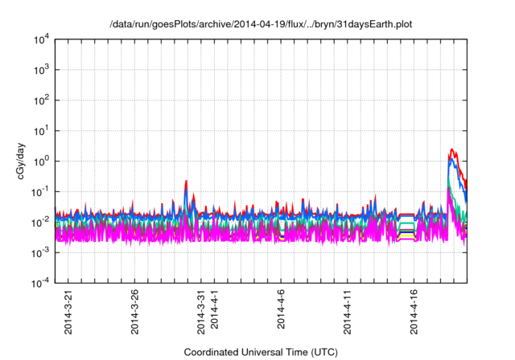This screenshot has height=360, width=515.
Task: Click the 10^4 y-axis tick label
Action: tap(42, 39)
